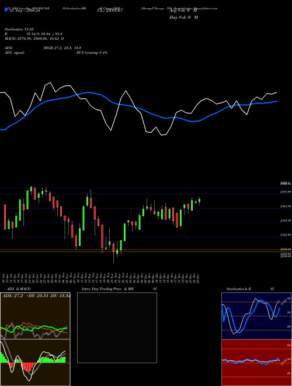292x386 pixels.
Task: Click the 2393.99 price axis label
Action: pyautogui.click(x=286, y=192)
